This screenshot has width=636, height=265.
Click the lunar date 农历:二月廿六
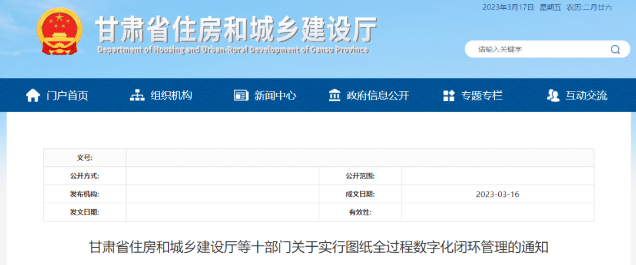(x=589, y=7)
